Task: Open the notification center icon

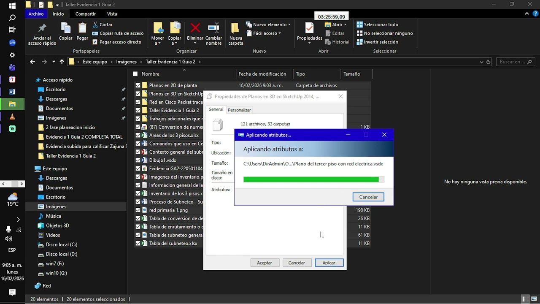Action: tap(12, 292)
